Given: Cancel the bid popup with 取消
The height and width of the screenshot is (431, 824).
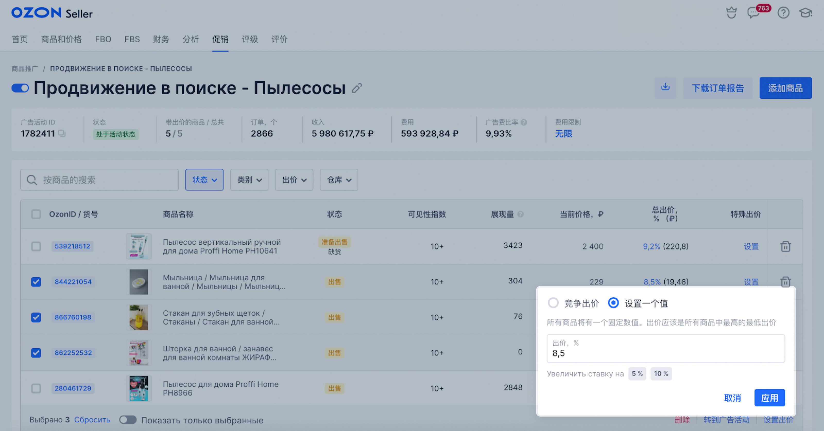Looking at the screenshot, I should 732,398.
